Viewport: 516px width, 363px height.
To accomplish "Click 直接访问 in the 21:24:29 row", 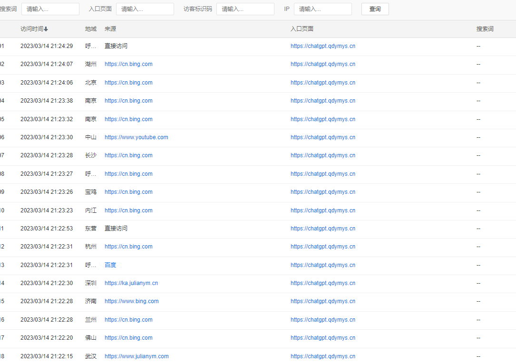I will [116, 46].
